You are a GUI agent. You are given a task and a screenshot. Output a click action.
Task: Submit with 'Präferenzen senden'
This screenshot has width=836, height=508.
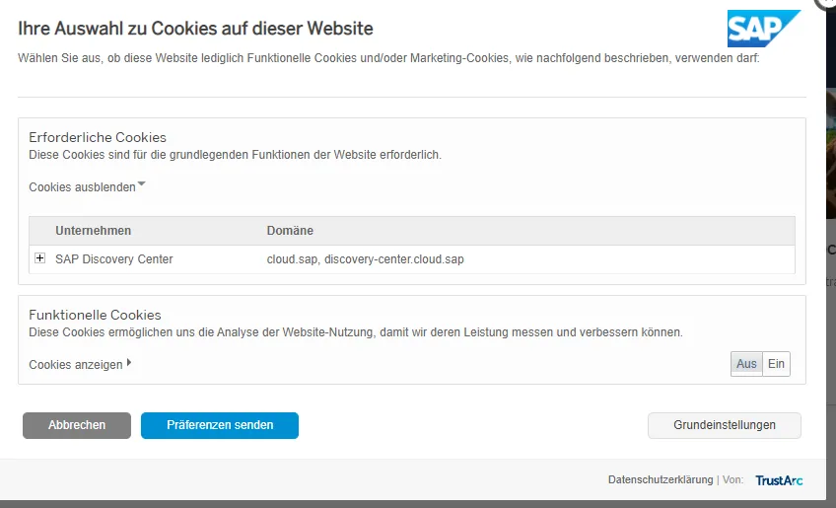(x=219, y=425)
